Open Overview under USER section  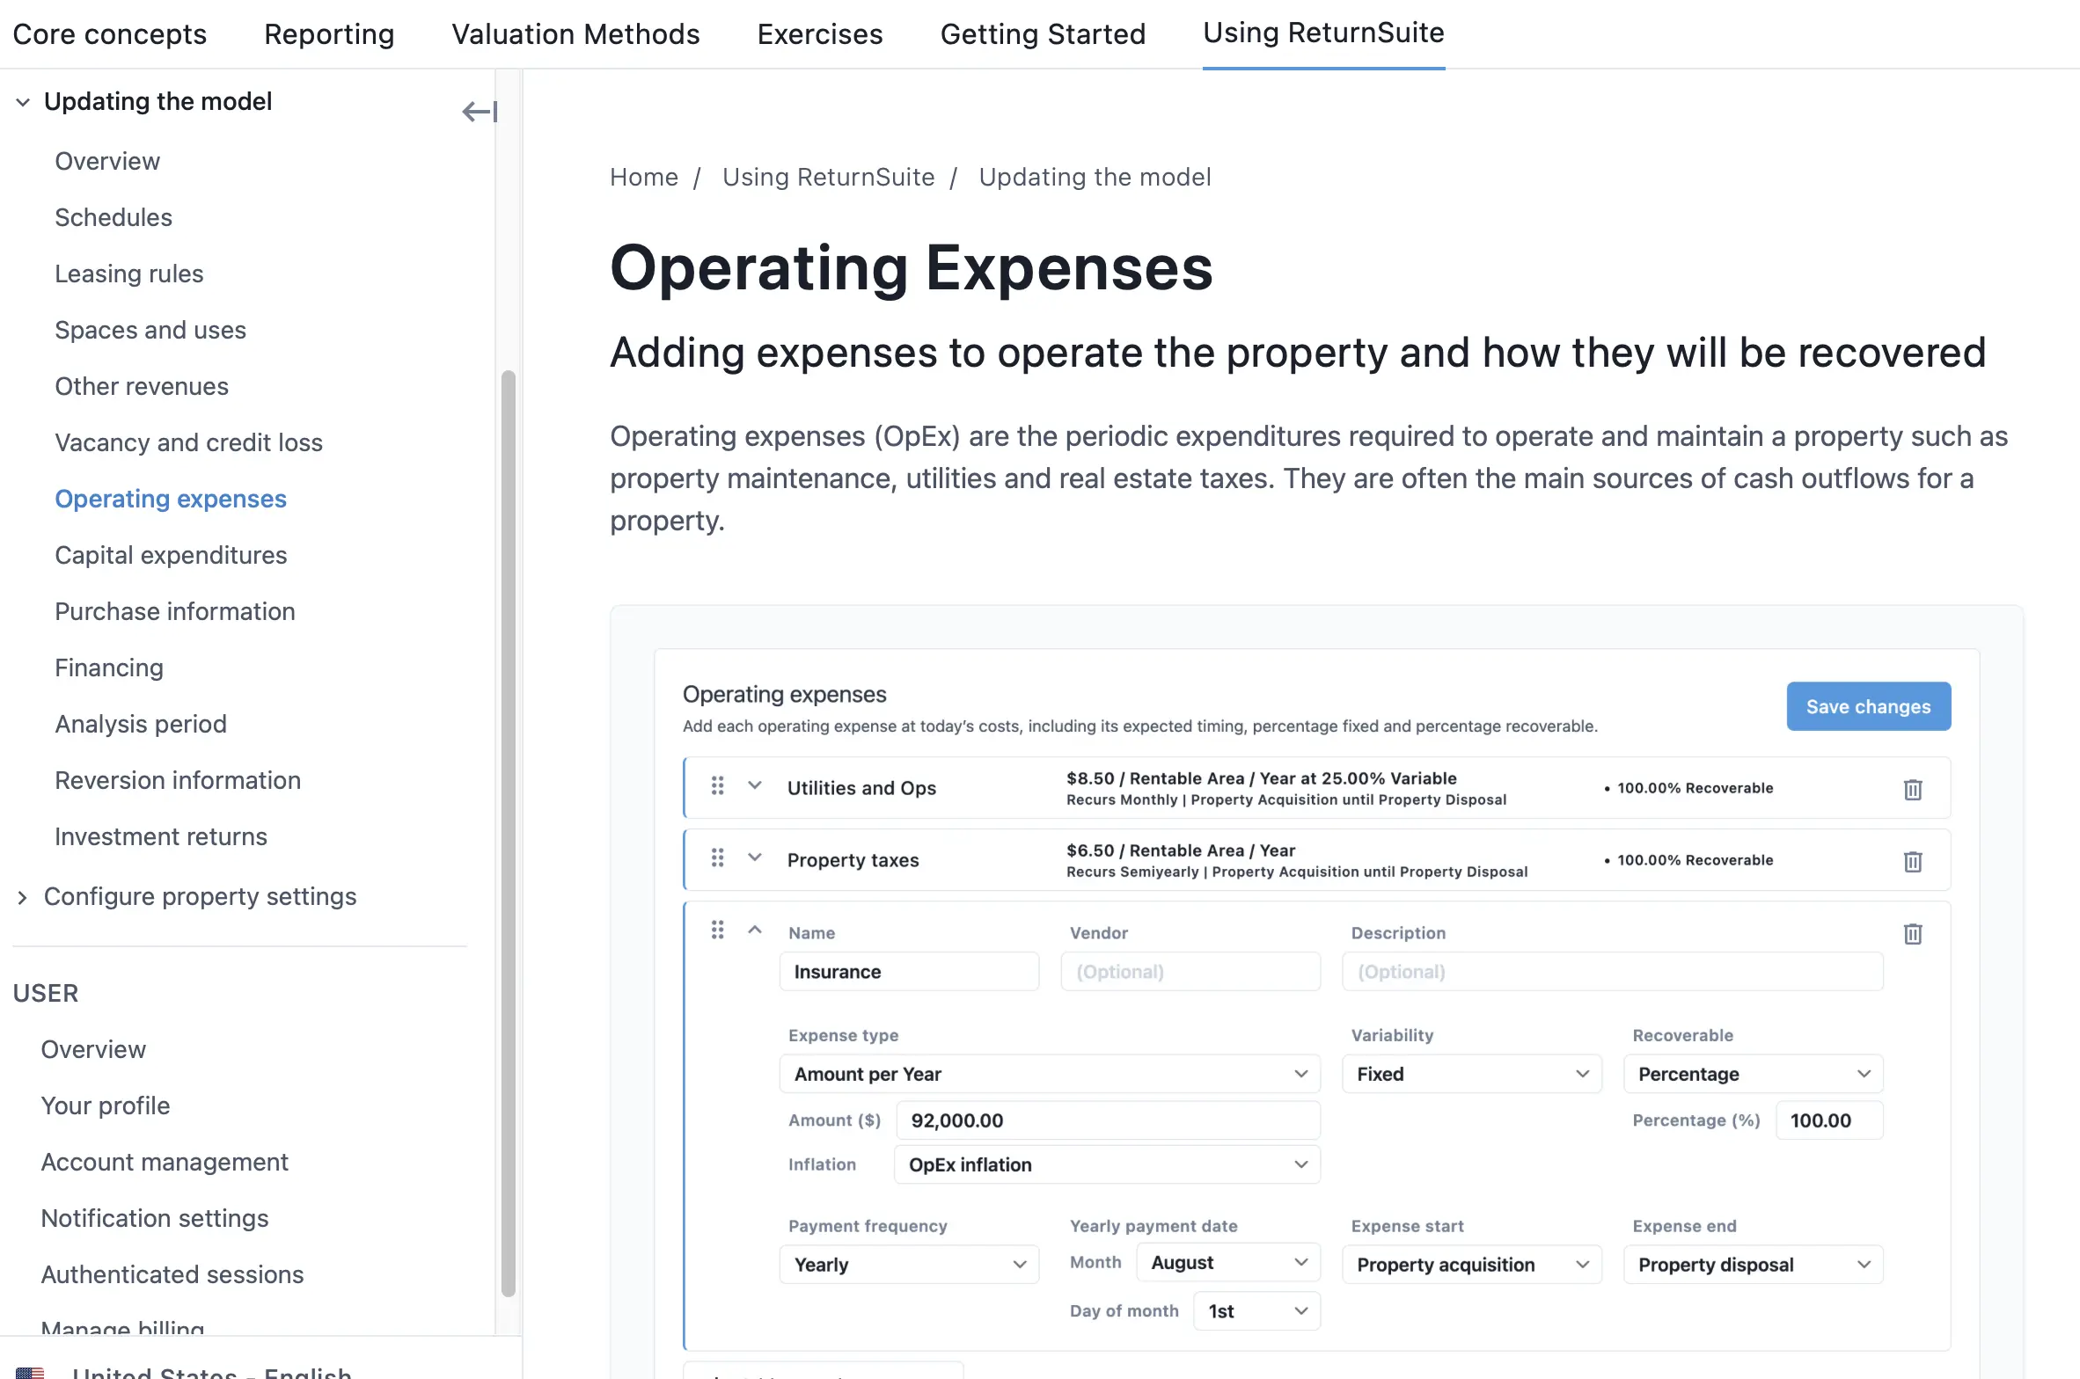[93, 1049]
